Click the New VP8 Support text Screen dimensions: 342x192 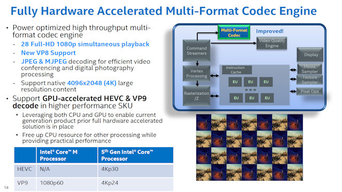tap(48, 53)
